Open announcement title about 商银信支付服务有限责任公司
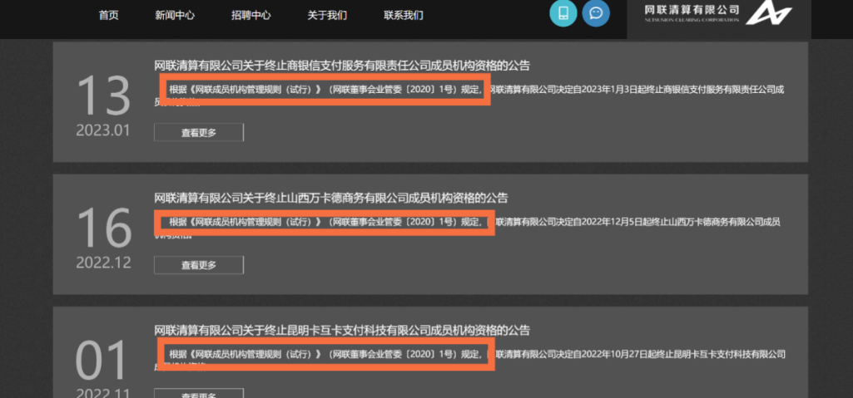Image resolution: width=853 pixels, height=398 pixels. point(342,66)
